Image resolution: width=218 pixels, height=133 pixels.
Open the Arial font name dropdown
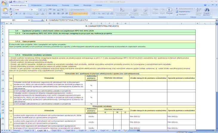coord(30,10)
